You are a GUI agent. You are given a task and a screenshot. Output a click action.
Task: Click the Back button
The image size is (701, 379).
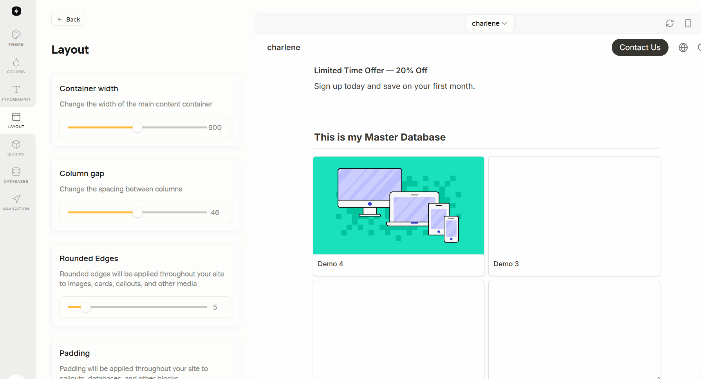69,20
